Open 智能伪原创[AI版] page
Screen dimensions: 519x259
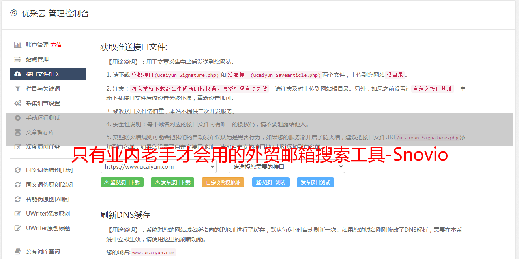(48, 199)
